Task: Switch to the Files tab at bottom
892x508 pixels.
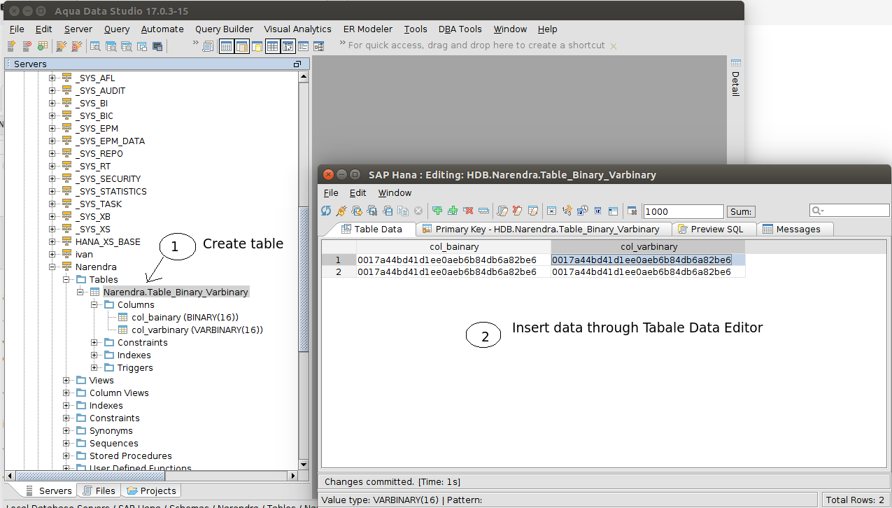Action: click(x=99, y=491)
